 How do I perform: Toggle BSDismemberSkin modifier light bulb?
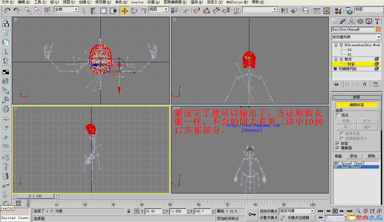coord(336,45)
